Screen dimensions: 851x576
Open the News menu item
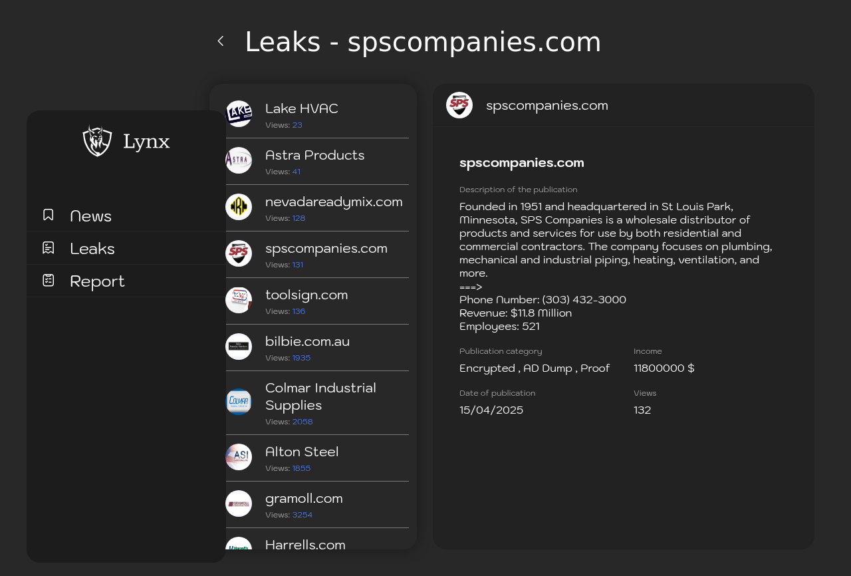(x=126, y=216)
